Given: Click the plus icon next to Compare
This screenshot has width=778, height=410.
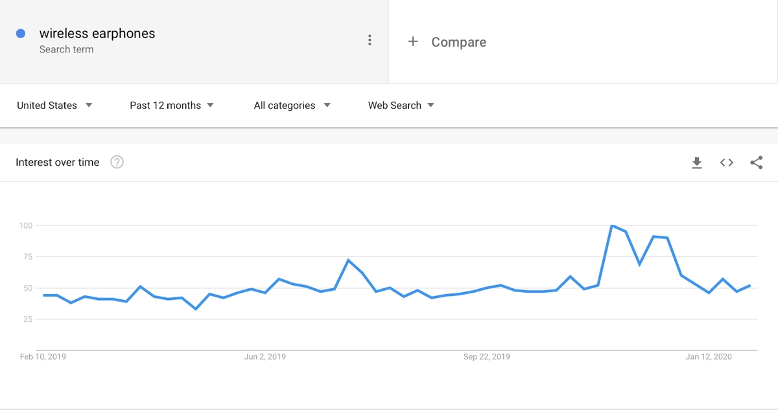Looking at the screenshot, I should click(x=413, y=41).
